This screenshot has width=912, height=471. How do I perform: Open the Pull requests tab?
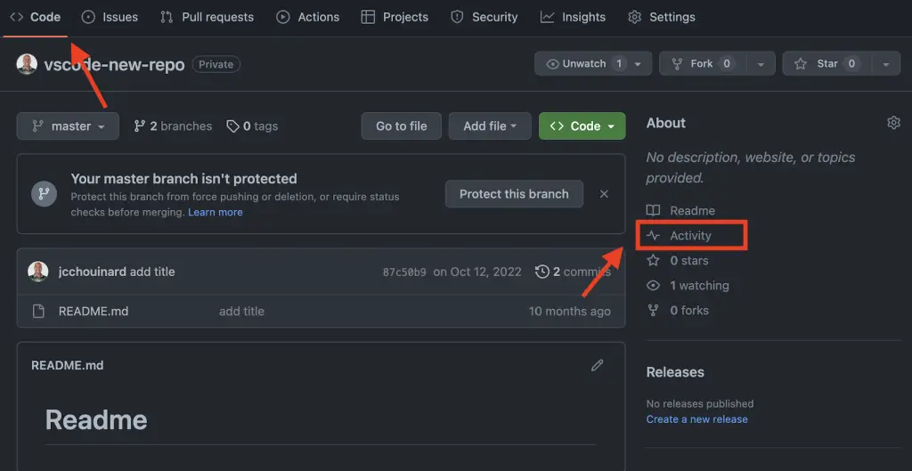point(207,17)
